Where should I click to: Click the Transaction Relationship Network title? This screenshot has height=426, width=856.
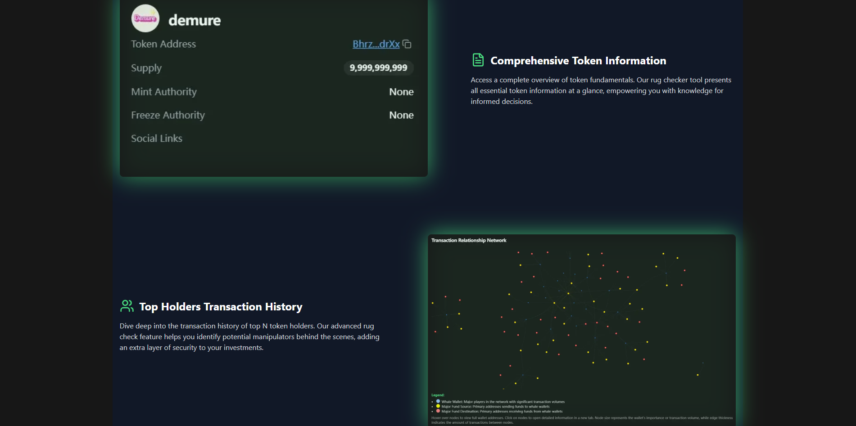point(469,240)
